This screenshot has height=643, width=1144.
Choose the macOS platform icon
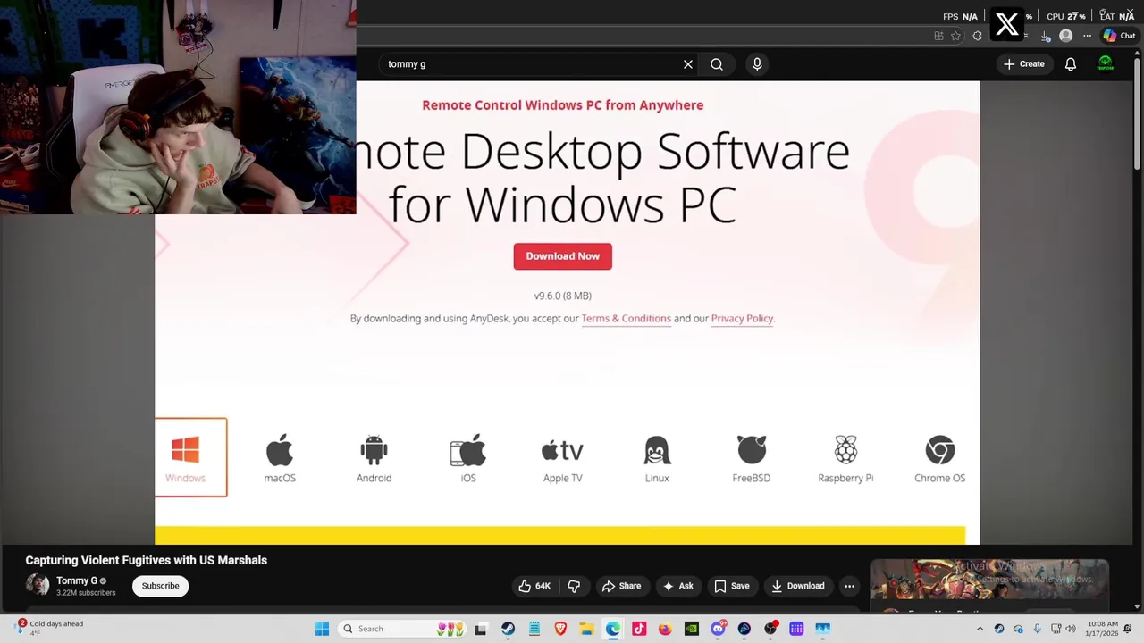pyautogui.click(x=280, y=458)
